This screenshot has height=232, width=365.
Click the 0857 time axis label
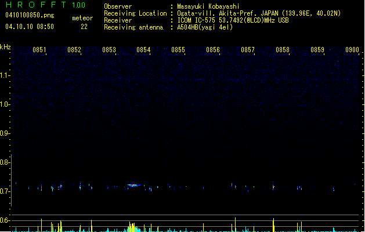coord(248,50)
